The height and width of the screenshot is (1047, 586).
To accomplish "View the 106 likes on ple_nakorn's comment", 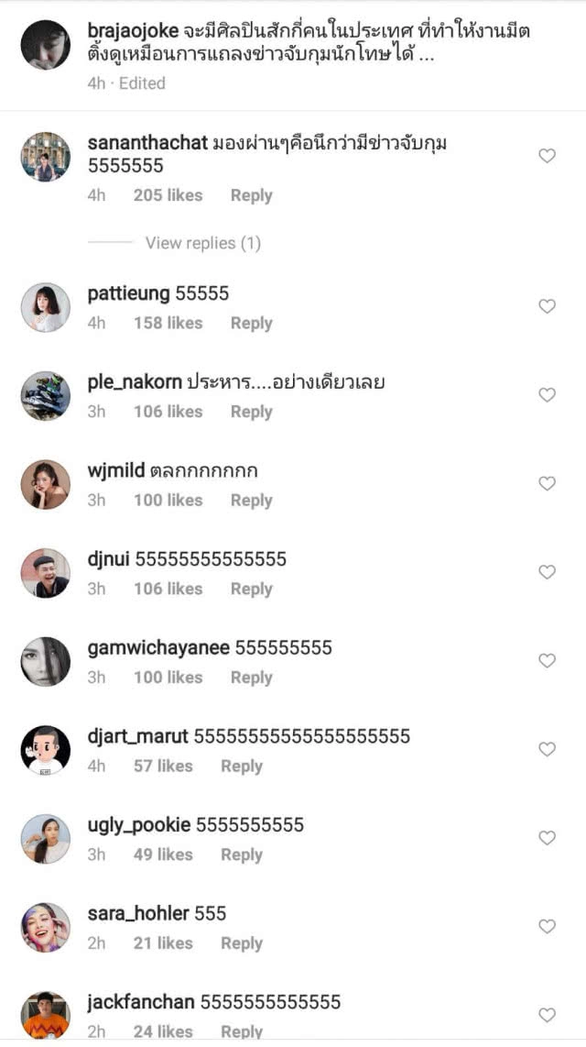I will pyautogui.click(x=168, y=411).
